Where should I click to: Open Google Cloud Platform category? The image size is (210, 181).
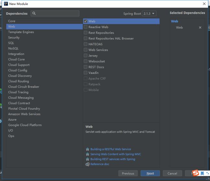[x=44, y=125]
